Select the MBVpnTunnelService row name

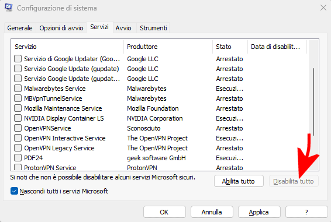click(53, 98)
